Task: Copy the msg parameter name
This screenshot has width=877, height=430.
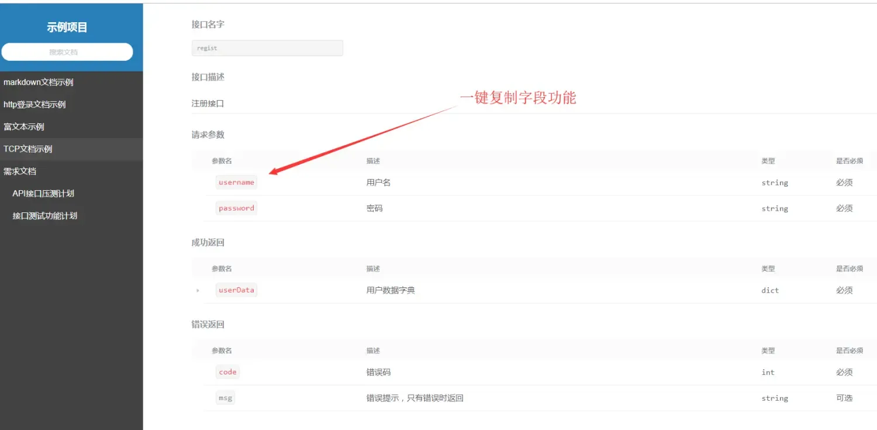Action: (x=225, y=397)
